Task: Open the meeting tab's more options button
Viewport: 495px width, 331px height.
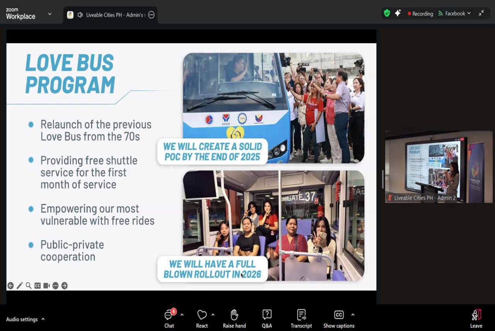Action: point(152,15)
